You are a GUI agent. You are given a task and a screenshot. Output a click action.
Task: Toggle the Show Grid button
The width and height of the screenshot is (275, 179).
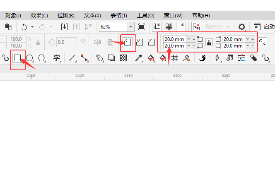pos(169,27)
